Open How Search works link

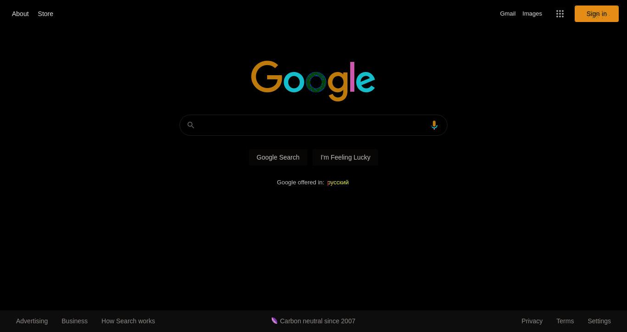click(x=128, y=321)
